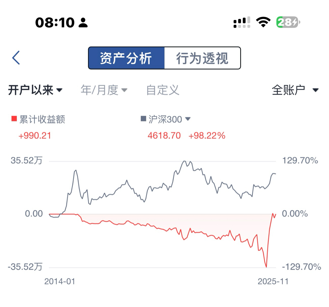Tap the gray 沪深300 line peak

(x=184, y=161)
